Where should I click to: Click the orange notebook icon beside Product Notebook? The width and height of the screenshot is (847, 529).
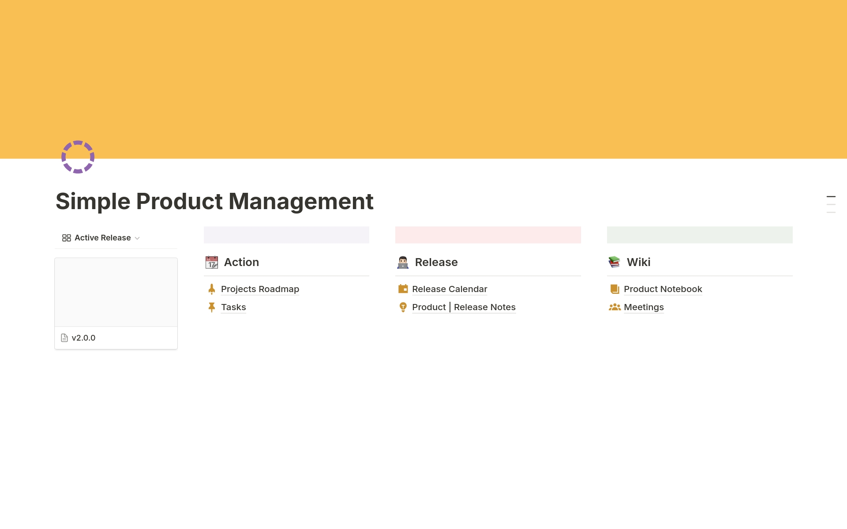click(614, 289)
